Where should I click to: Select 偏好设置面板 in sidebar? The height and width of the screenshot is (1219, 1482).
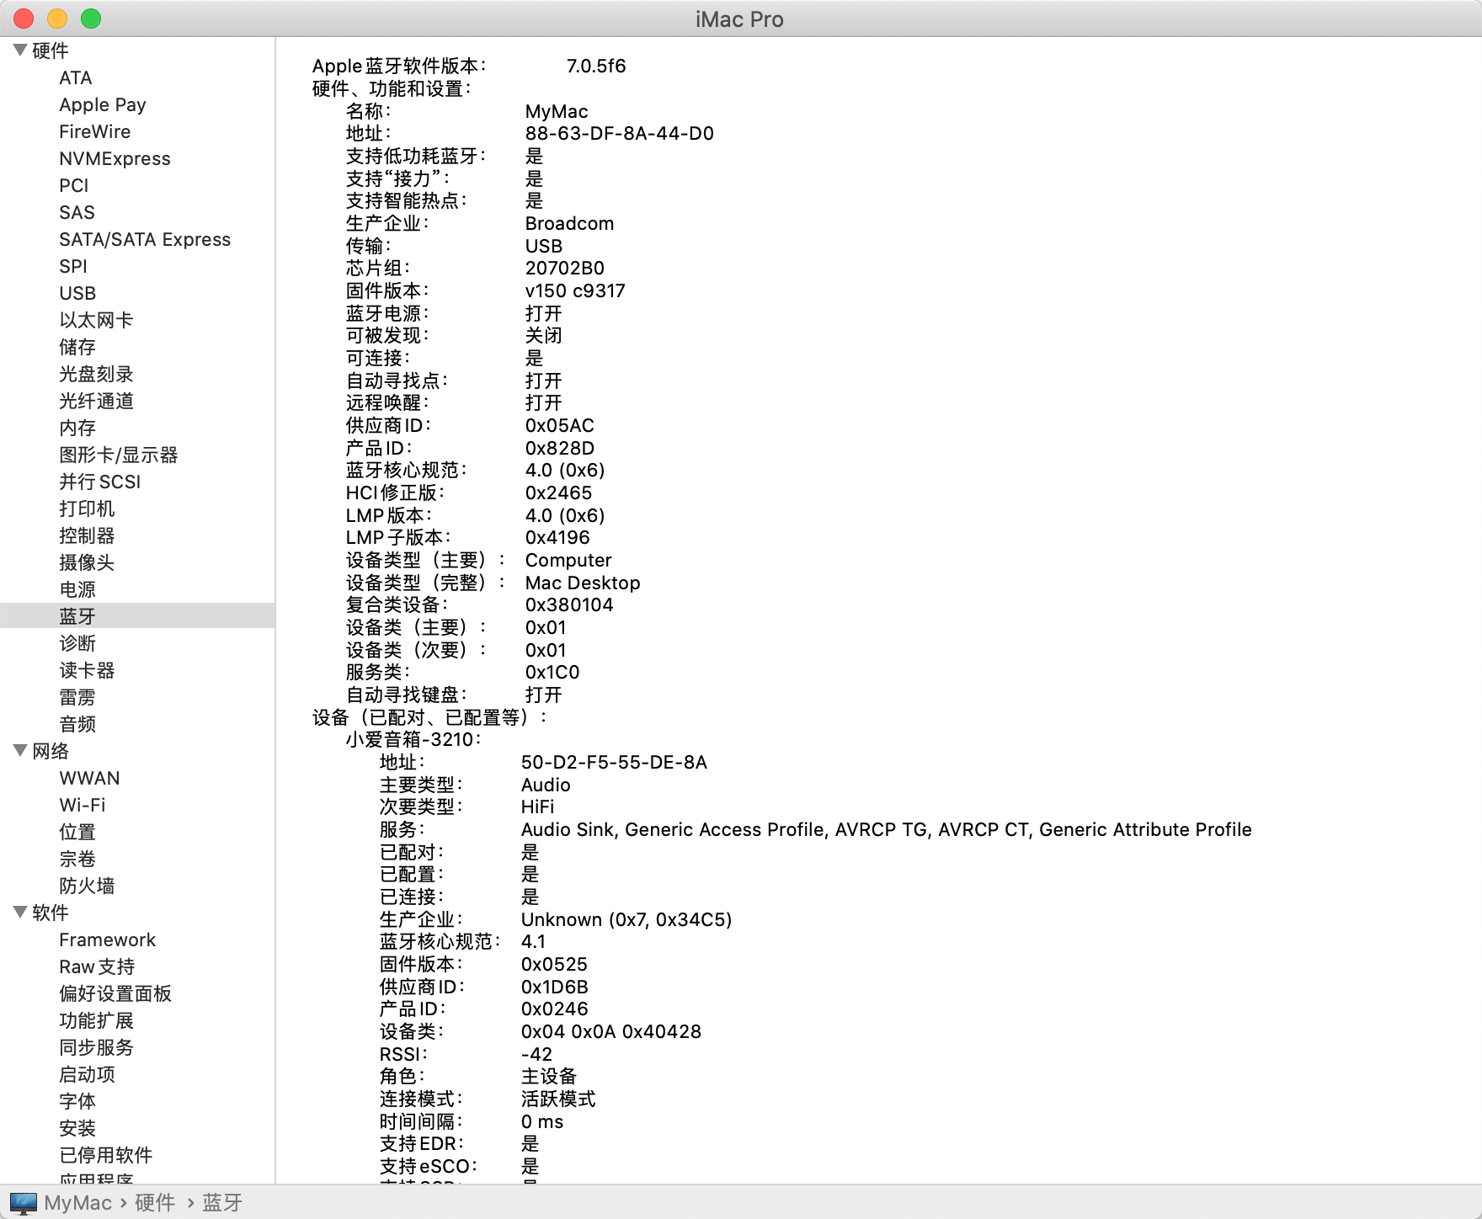tap(115, 993)
